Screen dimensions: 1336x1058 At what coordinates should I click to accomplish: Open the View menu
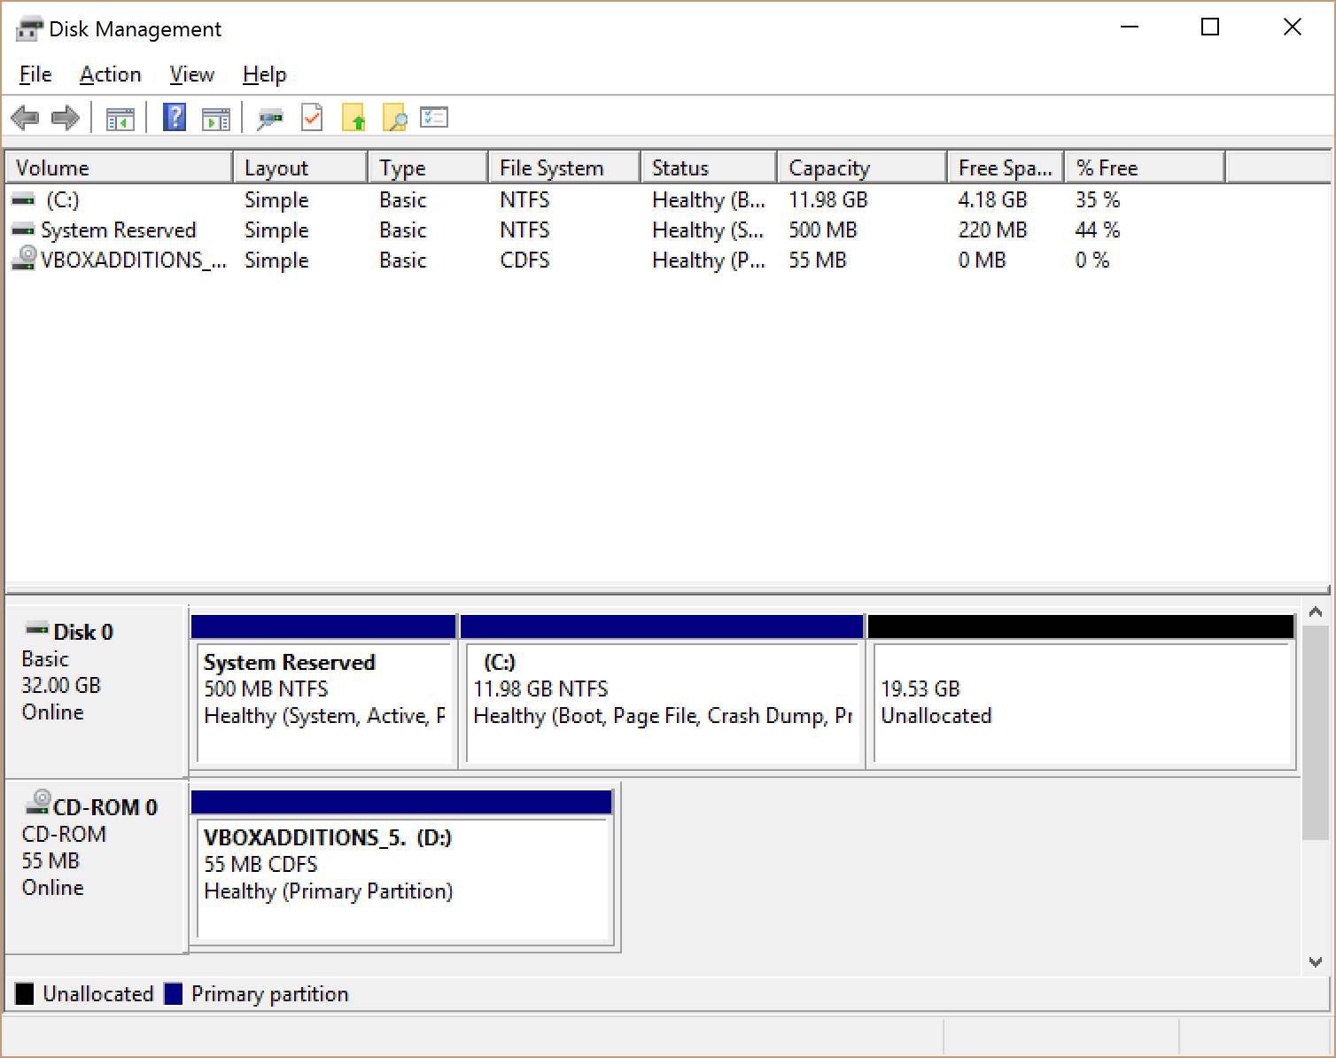coord(191,74)
